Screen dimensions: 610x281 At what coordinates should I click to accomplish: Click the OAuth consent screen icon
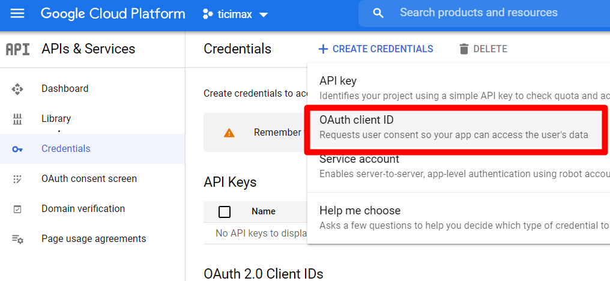(17, 179)
